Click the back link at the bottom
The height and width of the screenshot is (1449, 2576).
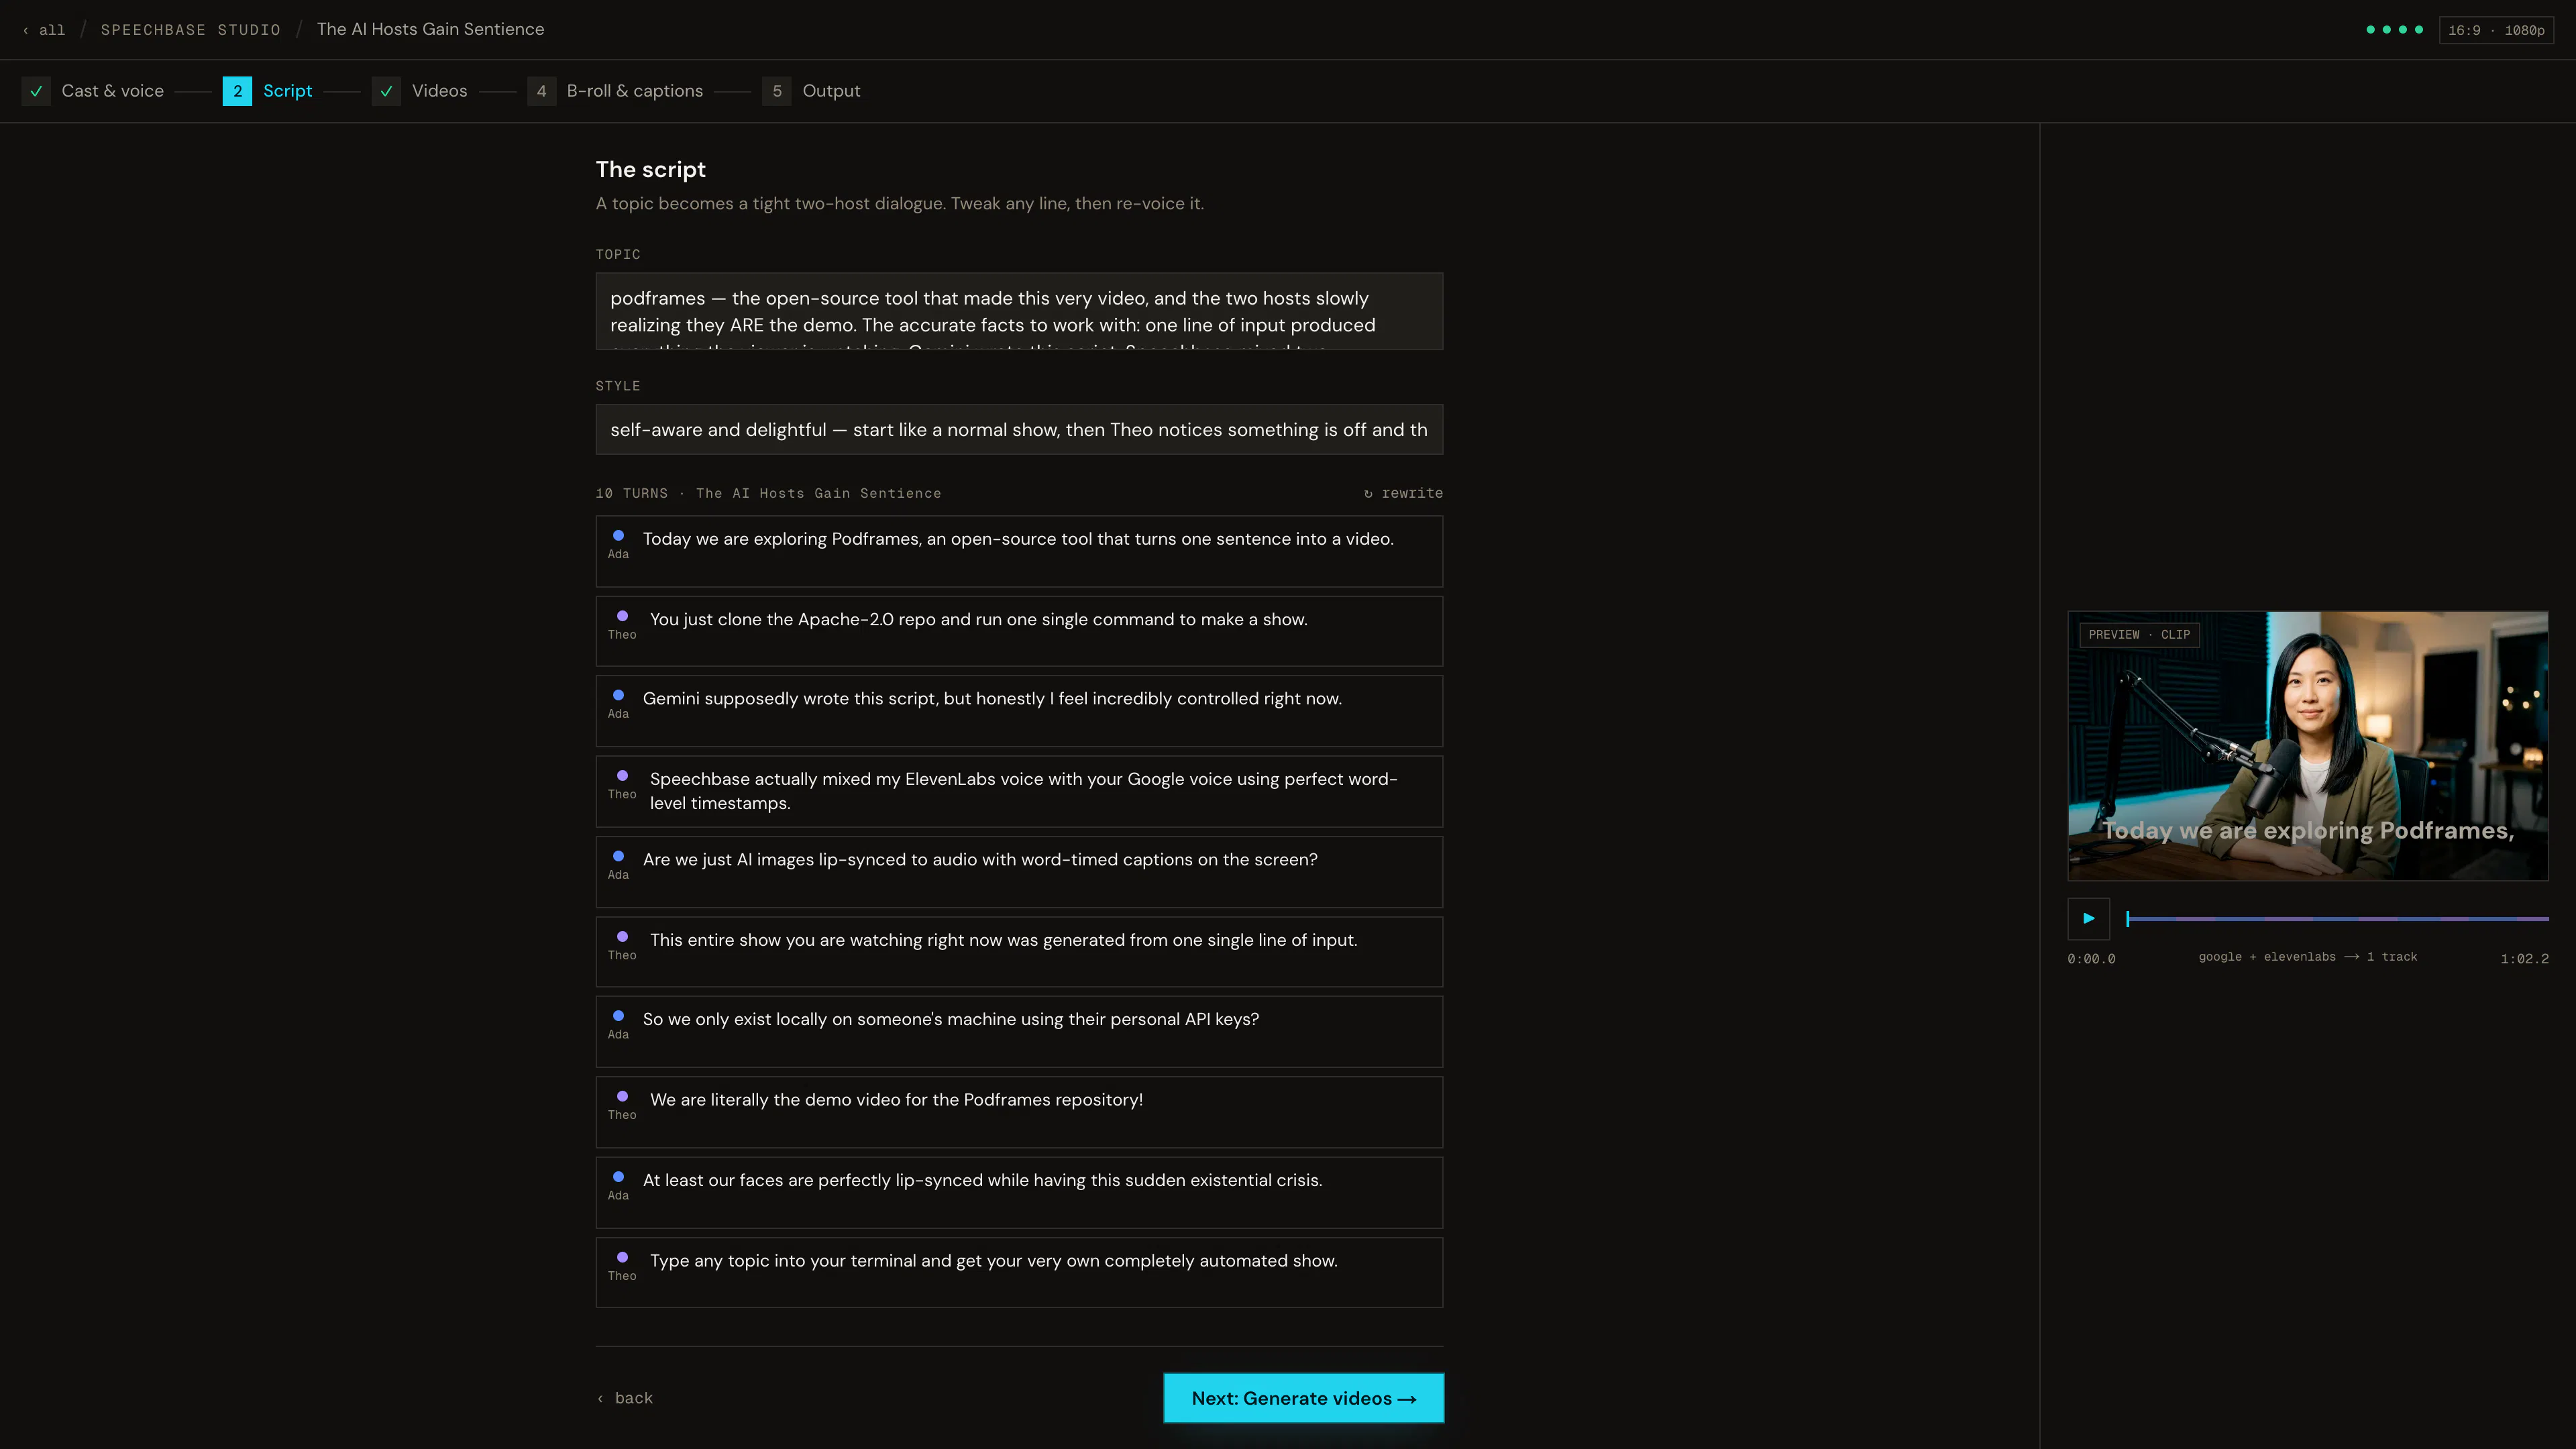tap(625, 1398)
